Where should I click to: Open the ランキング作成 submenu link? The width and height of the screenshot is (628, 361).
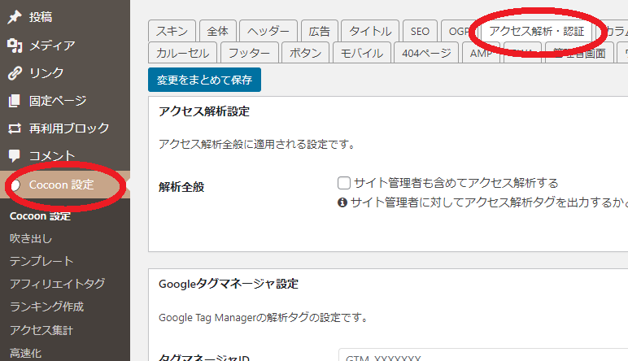pyautogui.click(x=46, y=307)
